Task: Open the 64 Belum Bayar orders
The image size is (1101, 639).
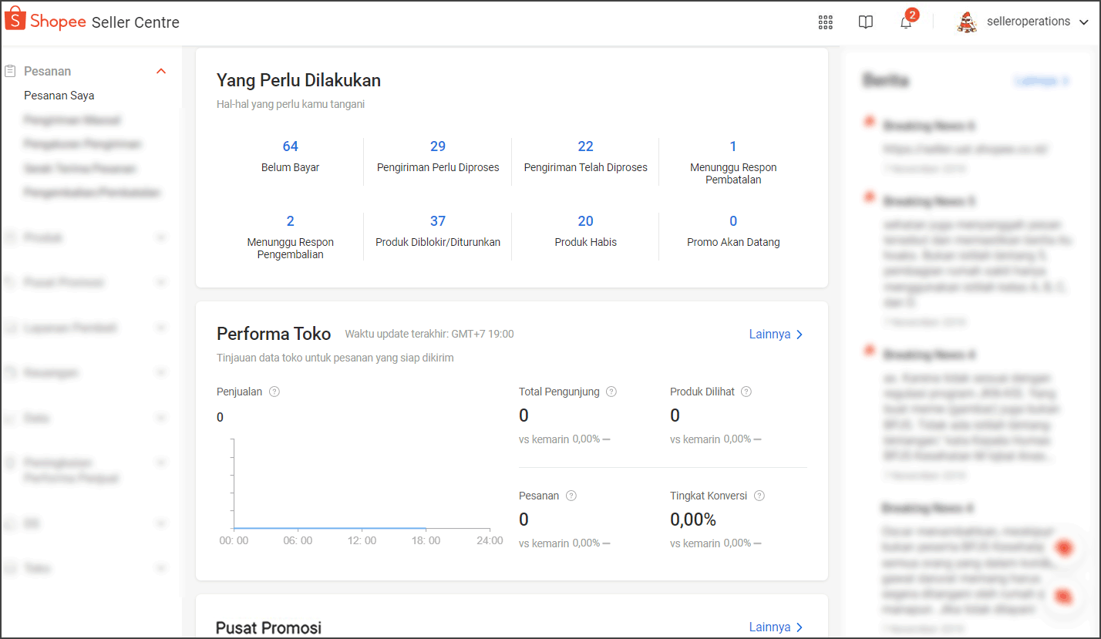Action: (x=290, y=146)
